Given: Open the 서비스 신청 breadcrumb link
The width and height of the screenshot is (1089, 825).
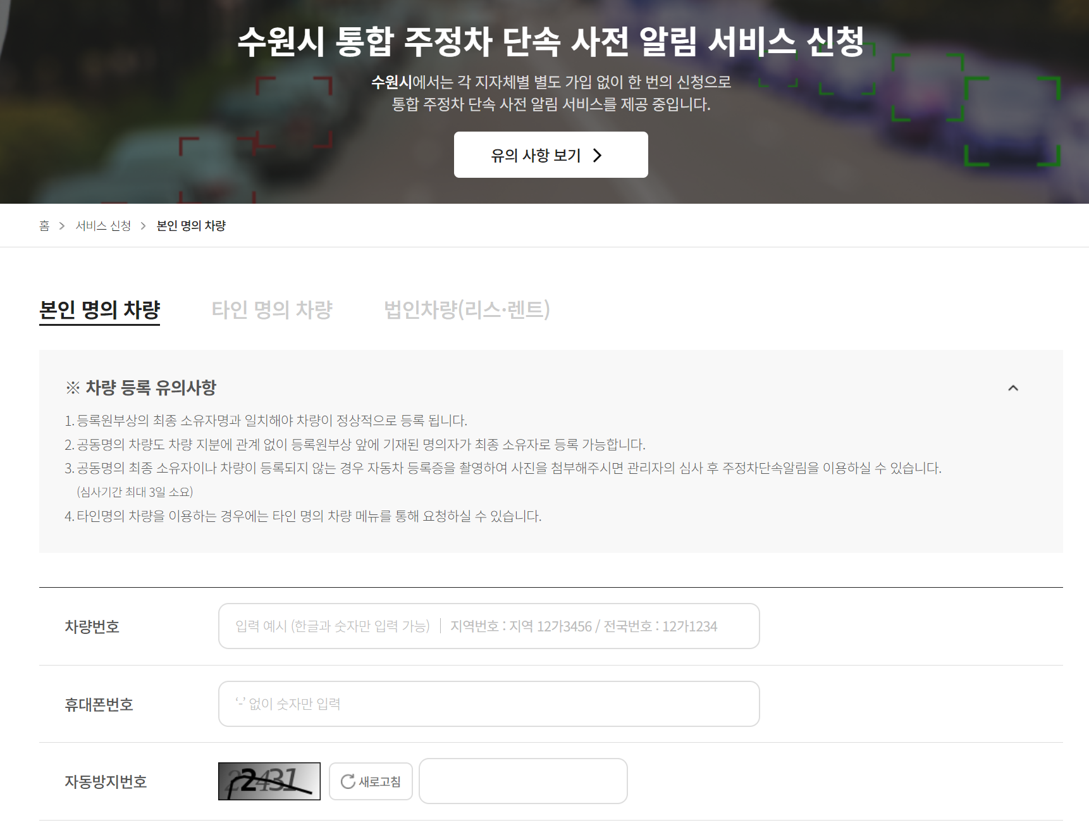Looking at the screenshot, I should click(x=103, y=225).
